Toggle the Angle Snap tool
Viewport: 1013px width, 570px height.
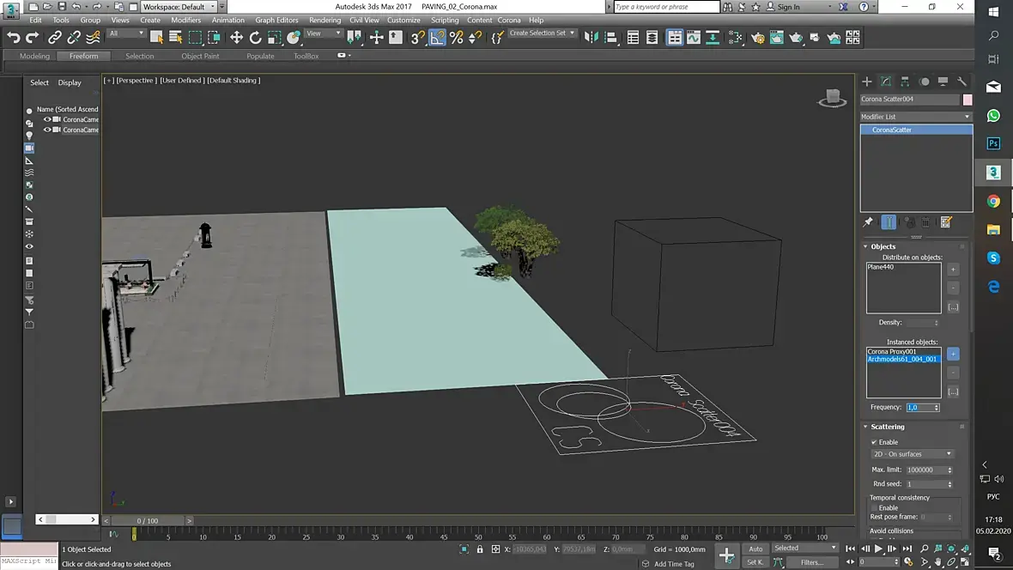click(437, 38)
